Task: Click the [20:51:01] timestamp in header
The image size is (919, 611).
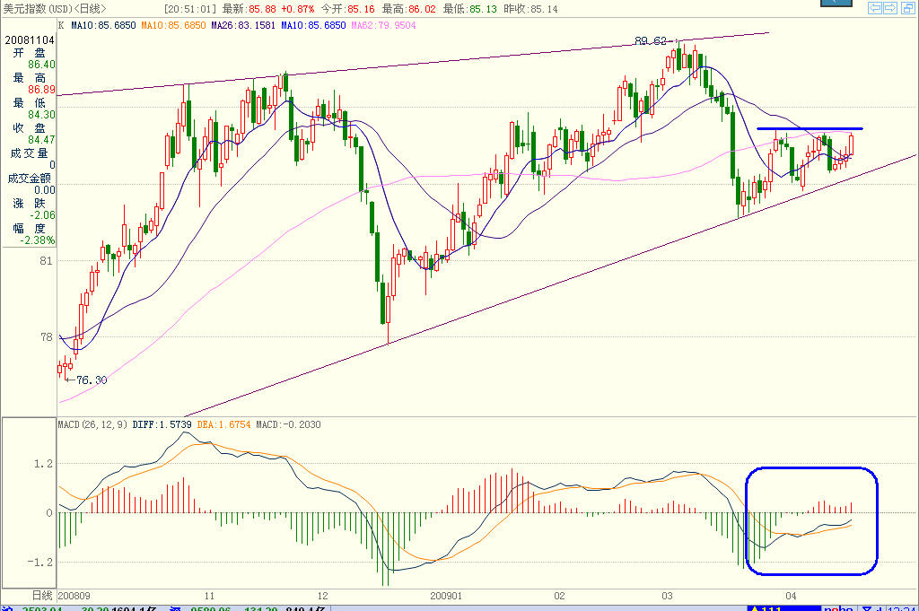Action: click(190, 9)
